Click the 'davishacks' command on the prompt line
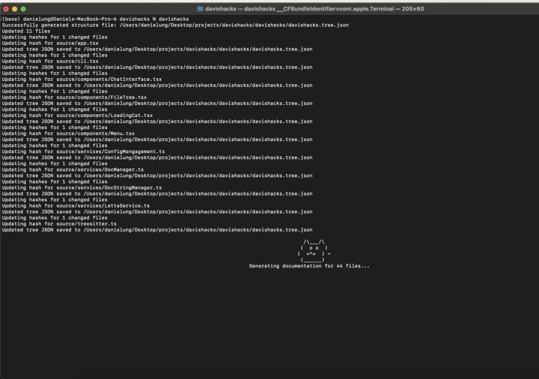 pyautogui.click(x=174, y=19)
